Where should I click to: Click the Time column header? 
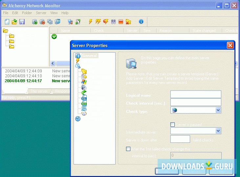click(x=148, y=31)
